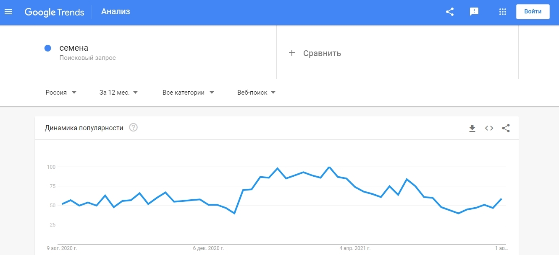
Task: Click the blue dot beside семена
Action: click(x=48, y=48)
